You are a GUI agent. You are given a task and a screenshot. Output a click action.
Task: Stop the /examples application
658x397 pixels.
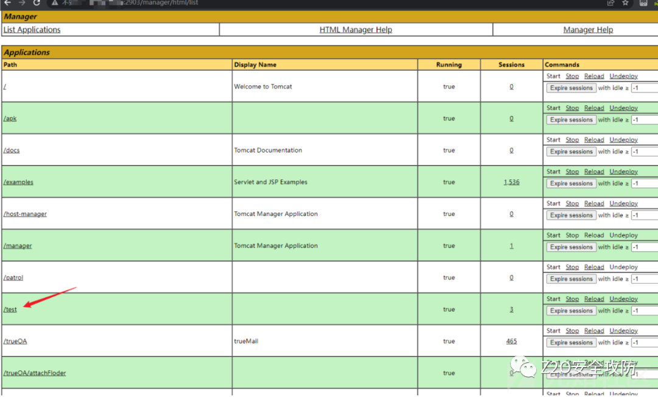click(572, 171)
